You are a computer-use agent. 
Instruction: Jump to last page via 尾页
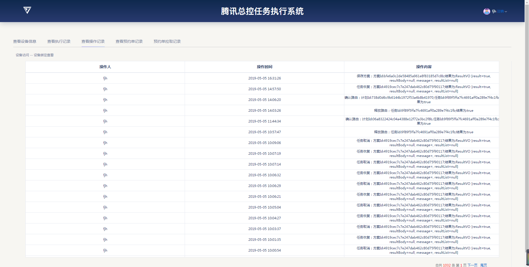484,265
